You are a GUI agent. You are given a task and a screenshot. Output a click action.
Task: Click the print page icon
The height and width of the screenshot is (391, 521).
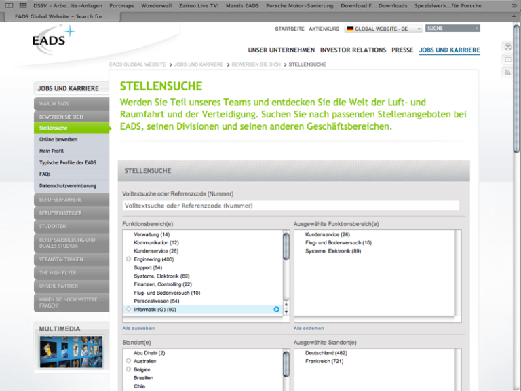click(507, 47)
